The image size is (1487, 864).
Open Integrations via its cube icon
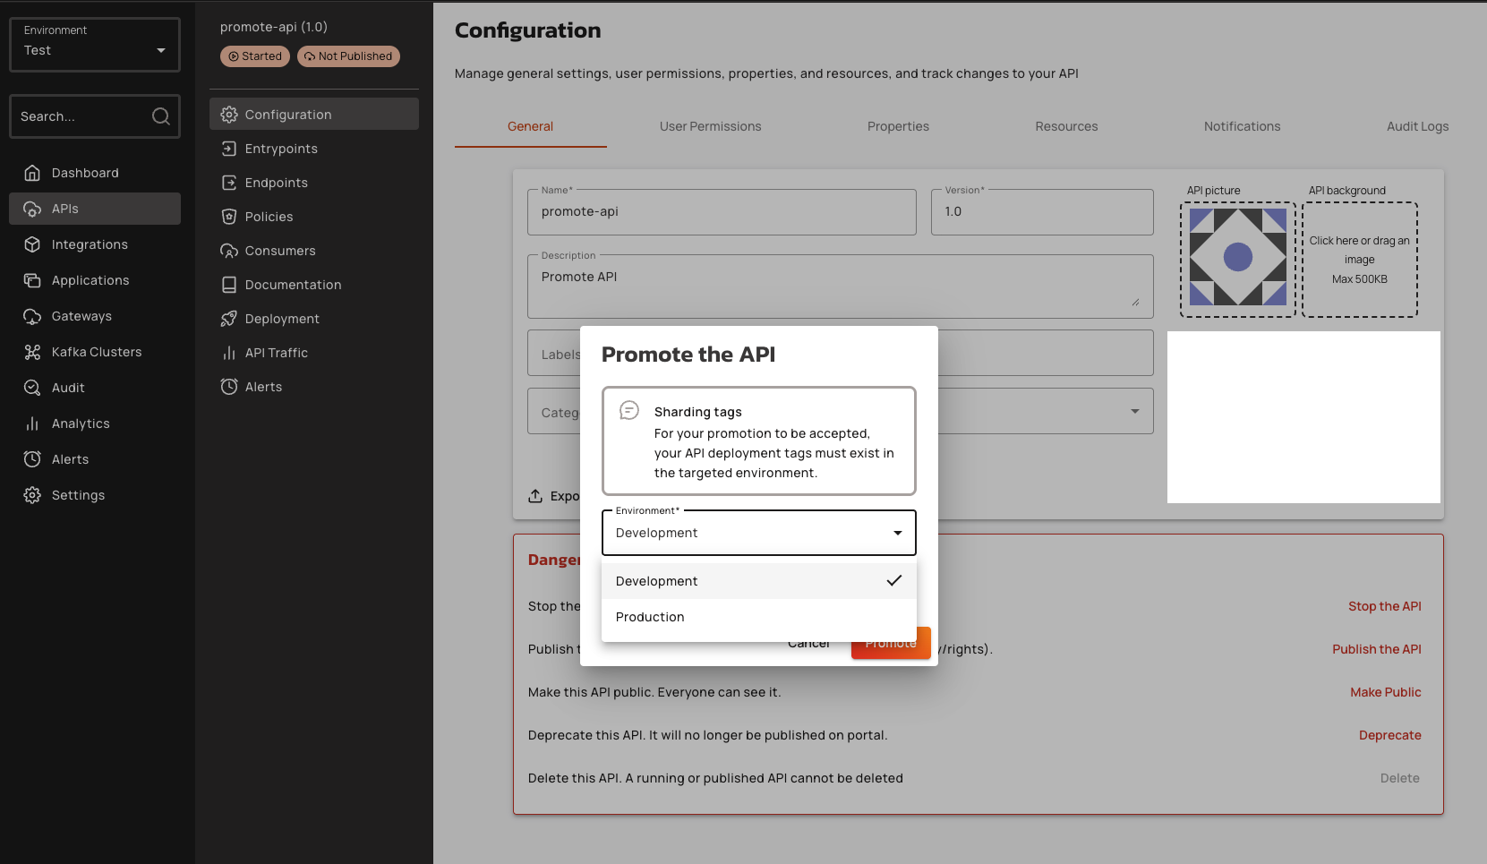pos(32,244)
